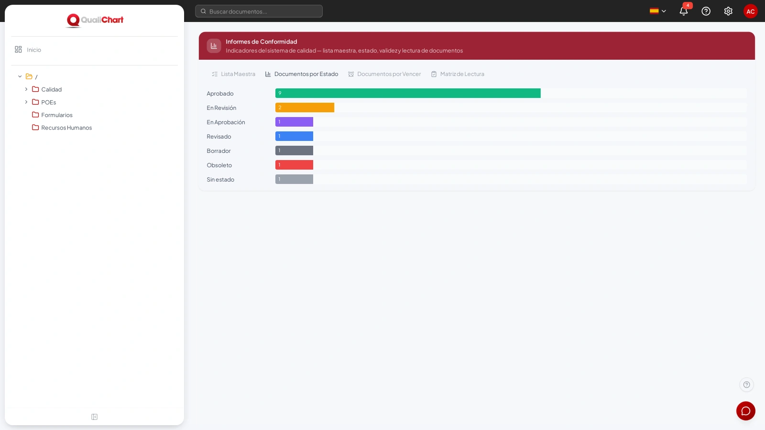Expand the POEs folder chevron

(x=26, y=102)
